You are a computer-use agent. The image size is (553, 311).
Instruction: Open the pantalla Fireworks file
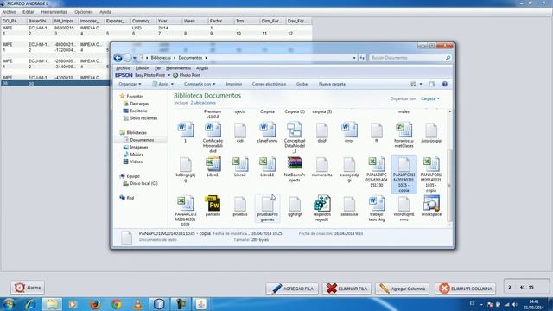click(x=213, y=206)
